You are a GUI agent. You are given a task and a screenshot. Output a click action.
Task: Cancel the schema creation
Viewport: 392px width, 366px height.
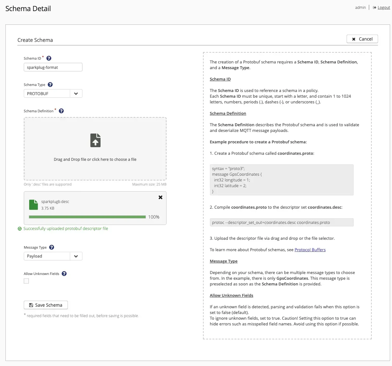pyautogui.click(x=362, y=39)
